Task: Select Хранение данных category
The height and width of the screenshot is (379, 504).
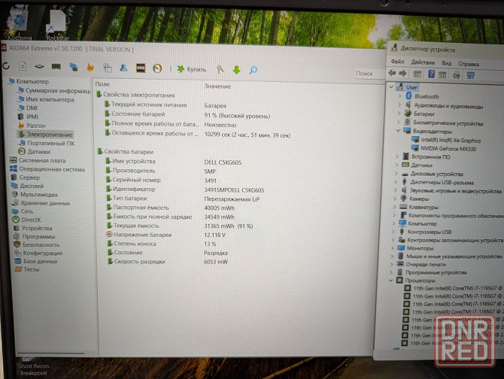Action: click(x=41, y=203)
